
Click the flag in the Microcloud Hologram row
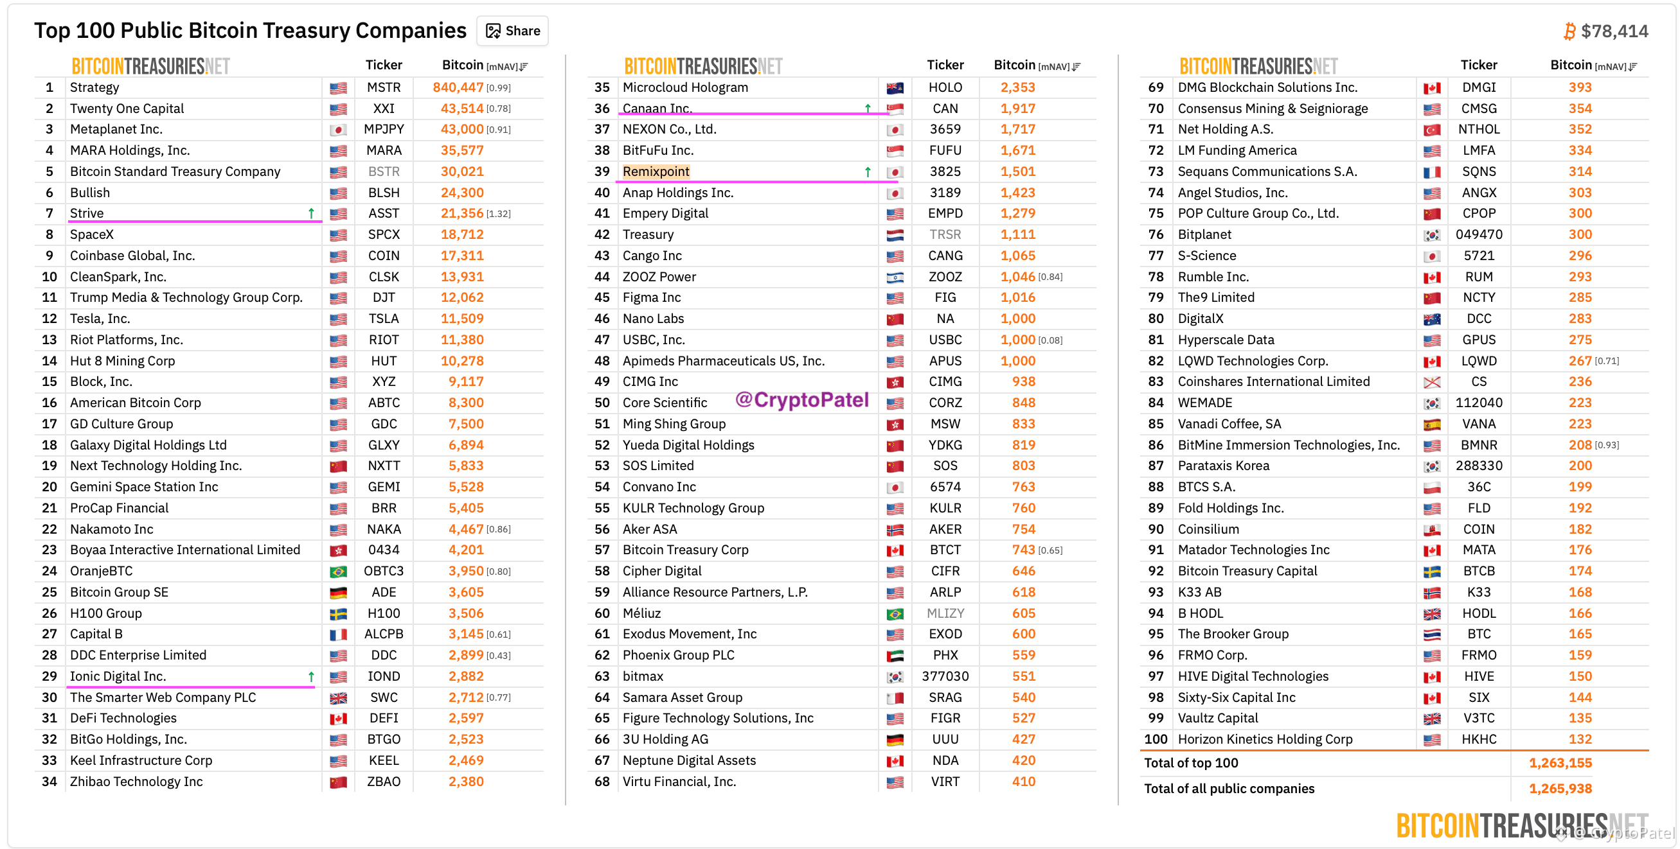(895, 88)
